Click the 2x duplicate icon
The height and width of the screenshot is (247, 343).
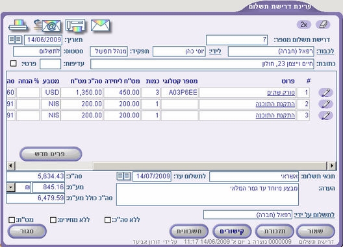pos(303,25)
